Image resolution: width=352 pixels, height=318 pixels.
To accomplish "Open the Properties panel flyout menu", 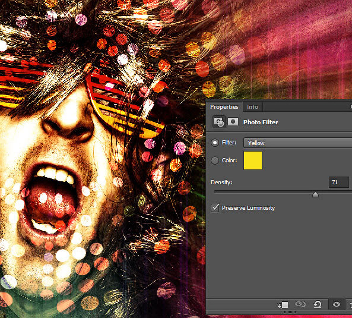I will click(350, 106).
